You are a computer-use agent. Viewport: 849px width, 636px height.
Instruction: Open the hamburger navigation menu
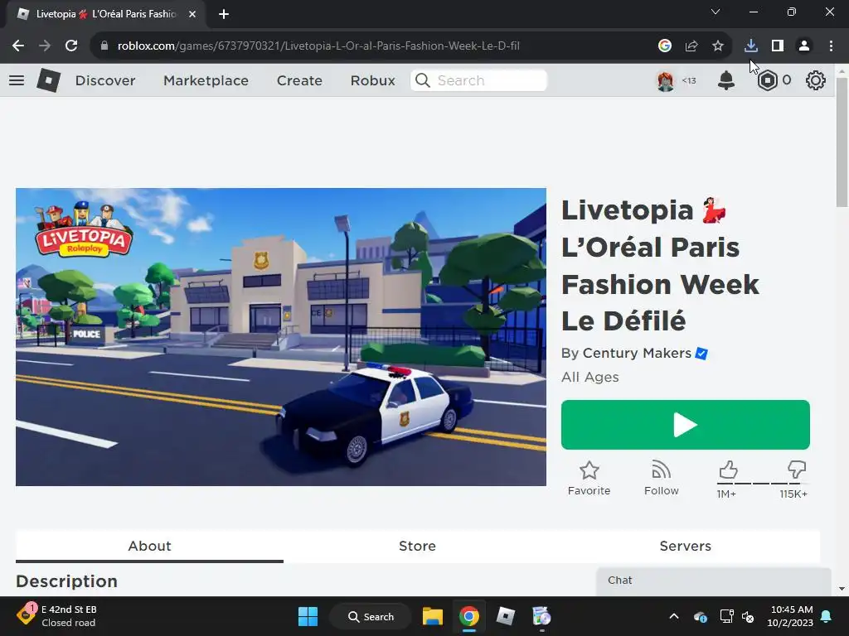(17, 80)
